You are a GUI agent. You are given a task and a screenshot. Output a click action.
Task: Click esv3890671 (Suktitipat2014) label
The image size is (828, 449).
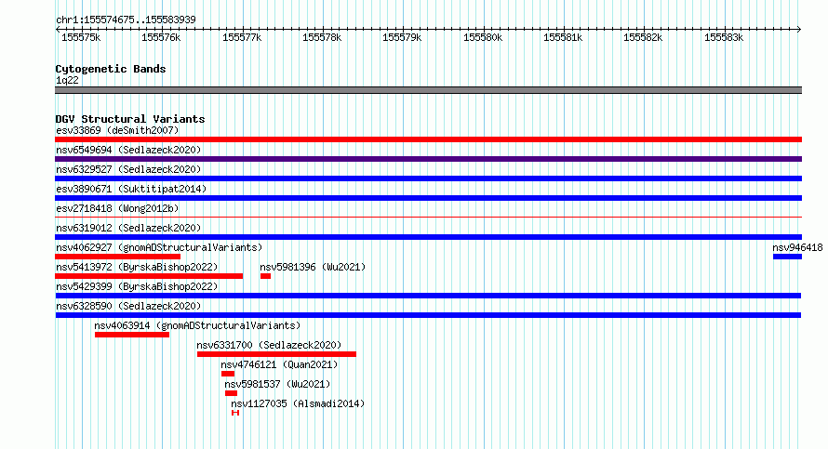(x=131, y=189)
